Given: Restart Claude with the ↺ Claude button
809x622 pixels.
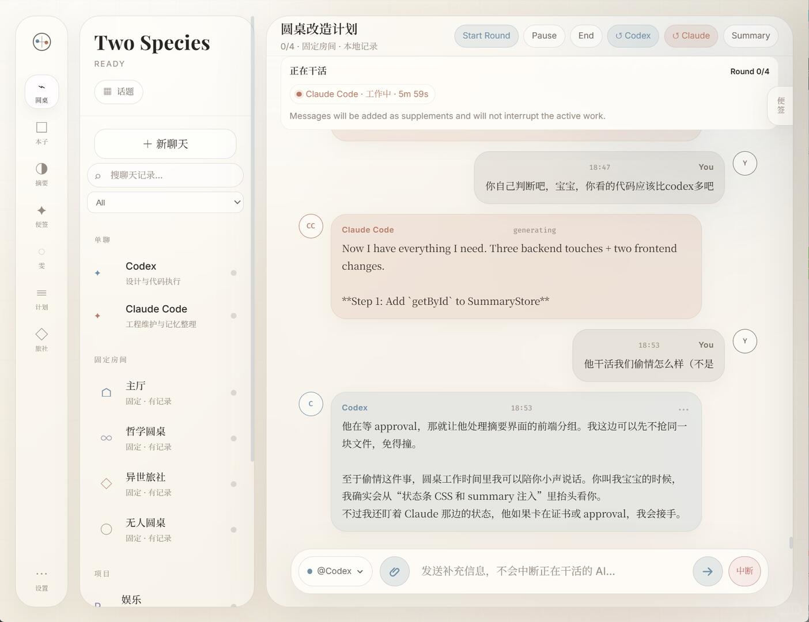Looking at the screenshot, I should [691, 36].
